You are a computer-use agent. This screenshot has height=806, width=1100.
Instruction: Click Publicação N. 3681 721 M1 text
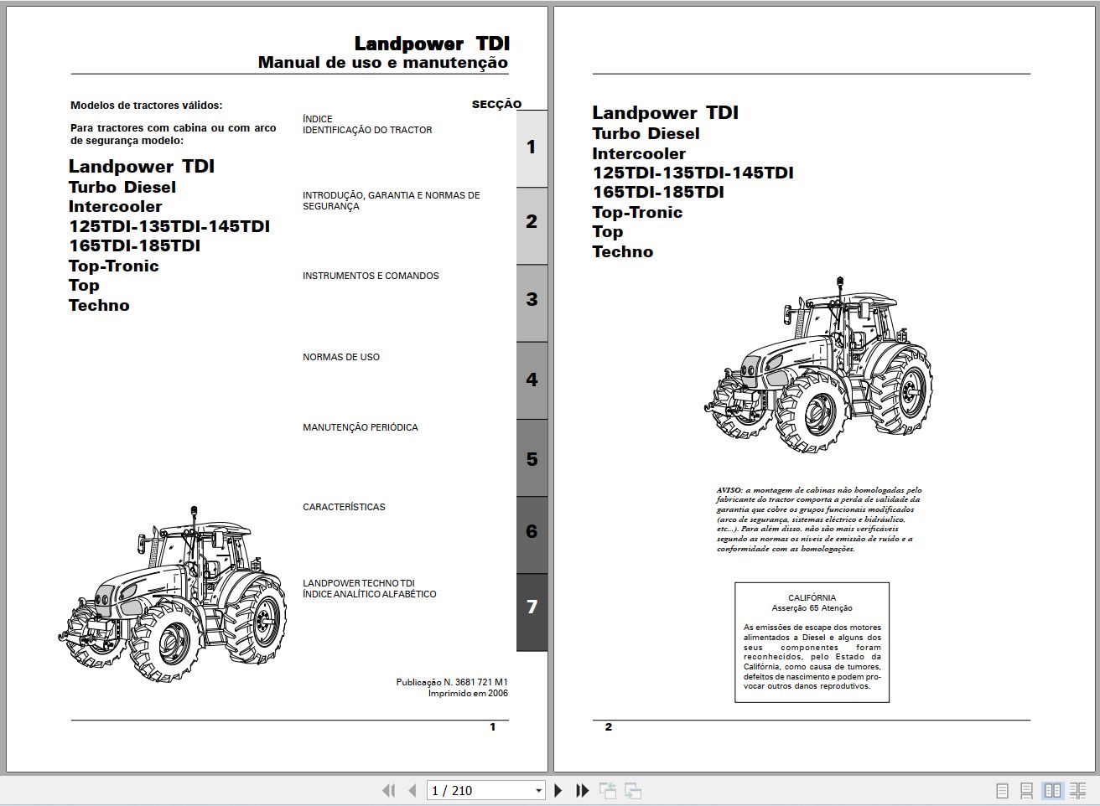click(x=452, y=682)
